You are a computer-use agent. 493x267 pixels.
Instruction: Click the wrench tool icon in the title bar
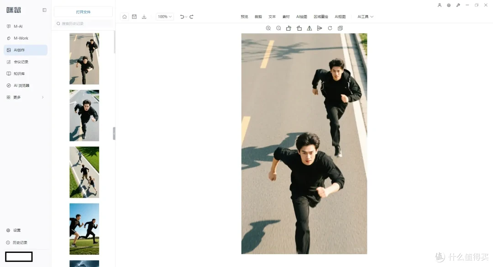[458, 5]
